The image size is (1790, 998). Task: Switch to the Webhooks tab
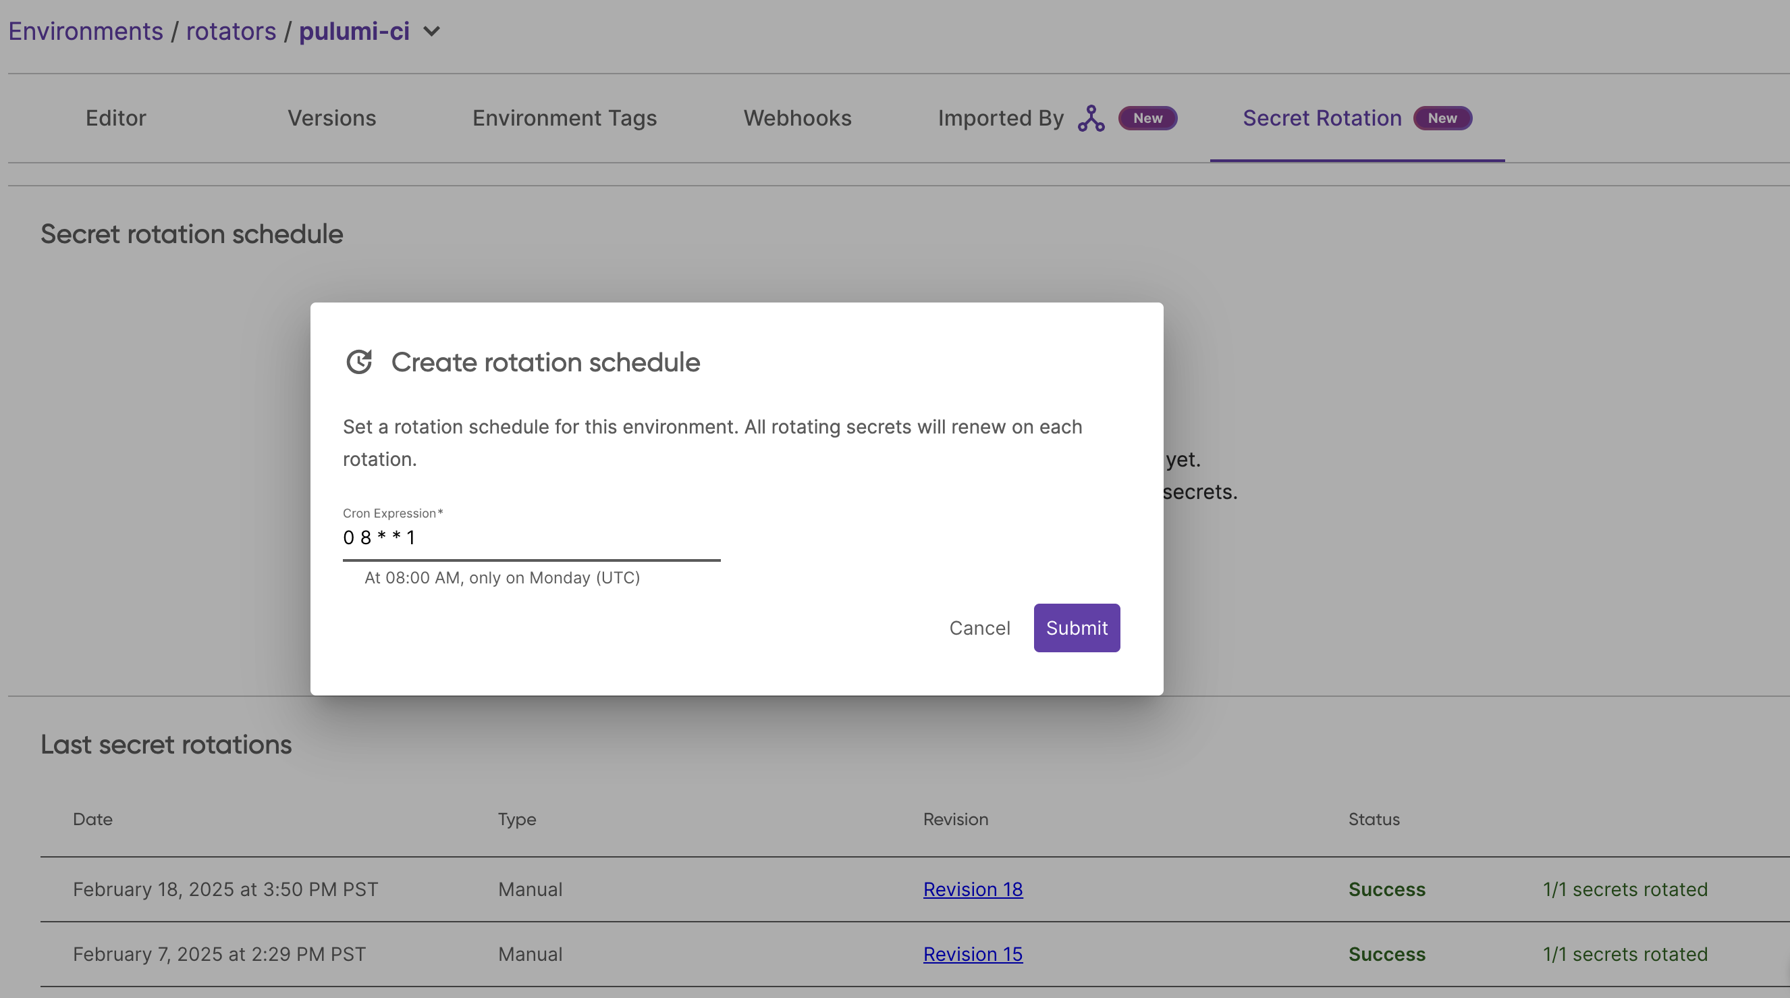tap(797, 117)
